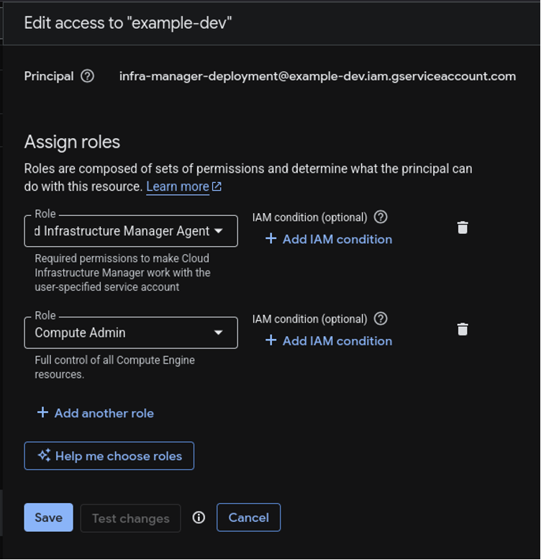Click the Edit access dialog title
This screenshot has height=560, width=541.
[x=128, y=22]
